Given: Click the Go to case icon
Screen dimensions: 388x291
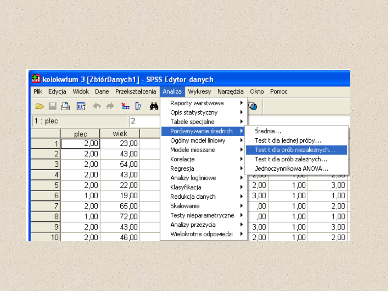Looking at the screenshot, I should (125, 106).
